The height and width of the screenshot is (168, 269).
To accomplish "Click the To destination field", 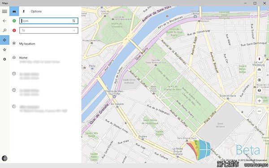I will (x=49, y=30).
